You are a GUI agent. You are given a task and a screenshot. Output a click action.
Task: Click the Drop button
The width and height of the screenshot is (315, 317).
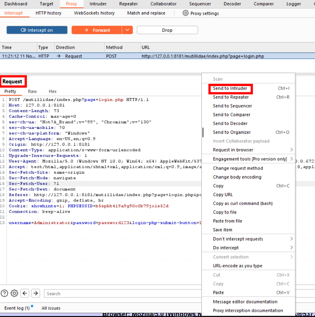[167, 30]
